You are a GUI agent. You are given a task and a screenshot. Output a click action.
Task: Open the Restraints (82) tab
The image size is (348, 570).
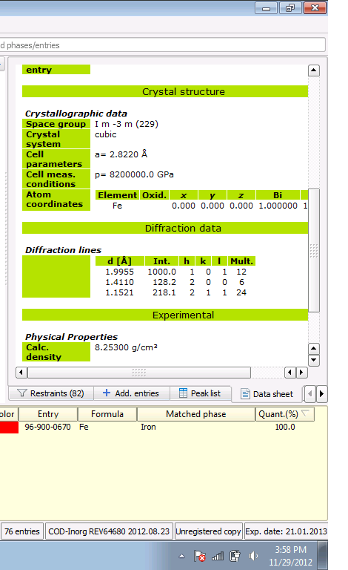(51, 393)
